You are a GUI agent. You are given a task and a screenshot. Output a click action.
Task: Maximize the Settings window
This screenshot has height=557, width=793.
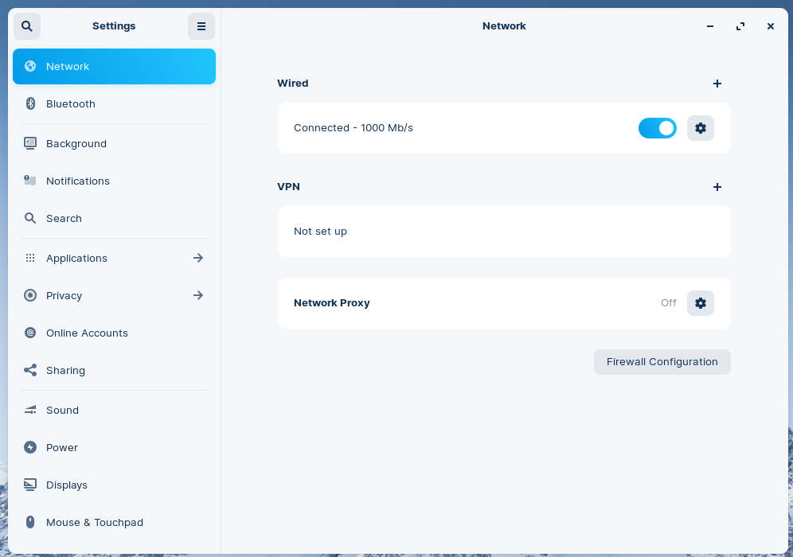pos(740,26)
